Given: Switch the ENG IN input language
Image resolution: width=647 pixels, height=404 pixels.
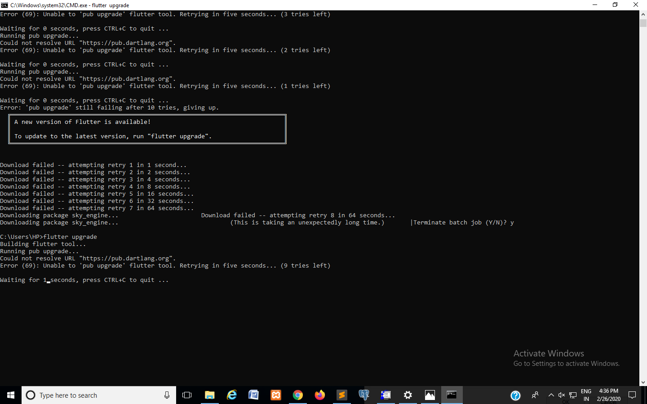Looking at the screenshot, I should click(586, 395).
